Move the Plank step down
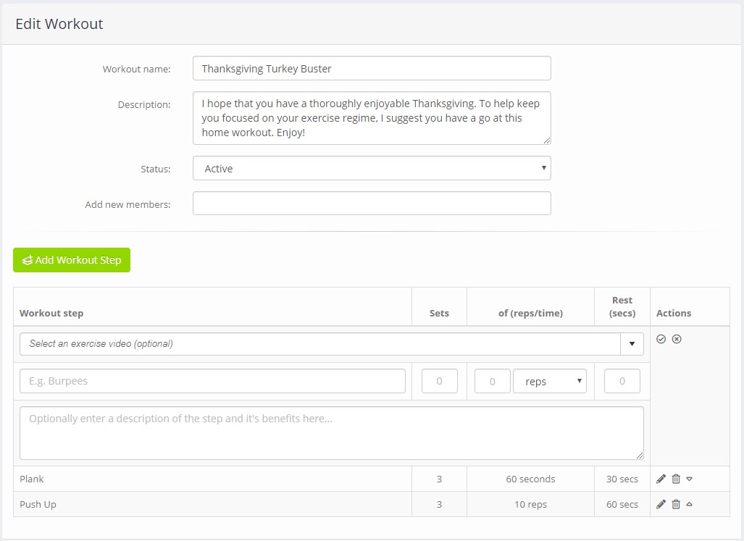744x541 pixels. click(x=690, y=479)
